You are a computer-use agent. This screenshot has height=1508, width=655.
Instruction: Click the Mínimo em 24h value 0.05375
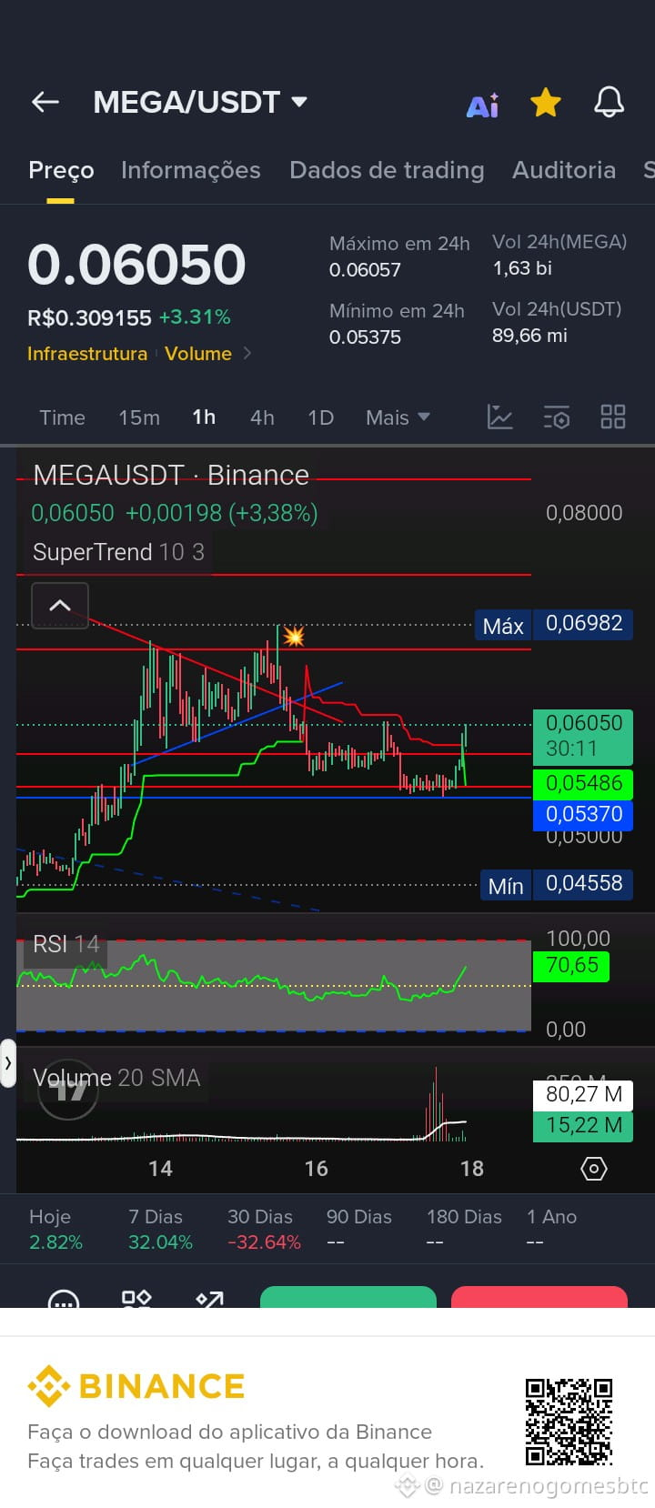tap(365, 337)
